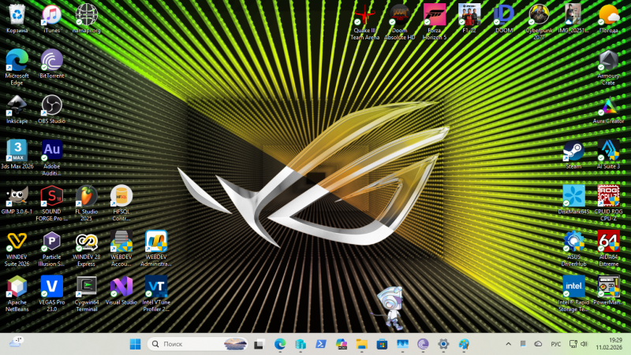Select the GIMP 3.0.6-1 shortcut
Viewport: 631px width, 355px height.
pos(17,197)
